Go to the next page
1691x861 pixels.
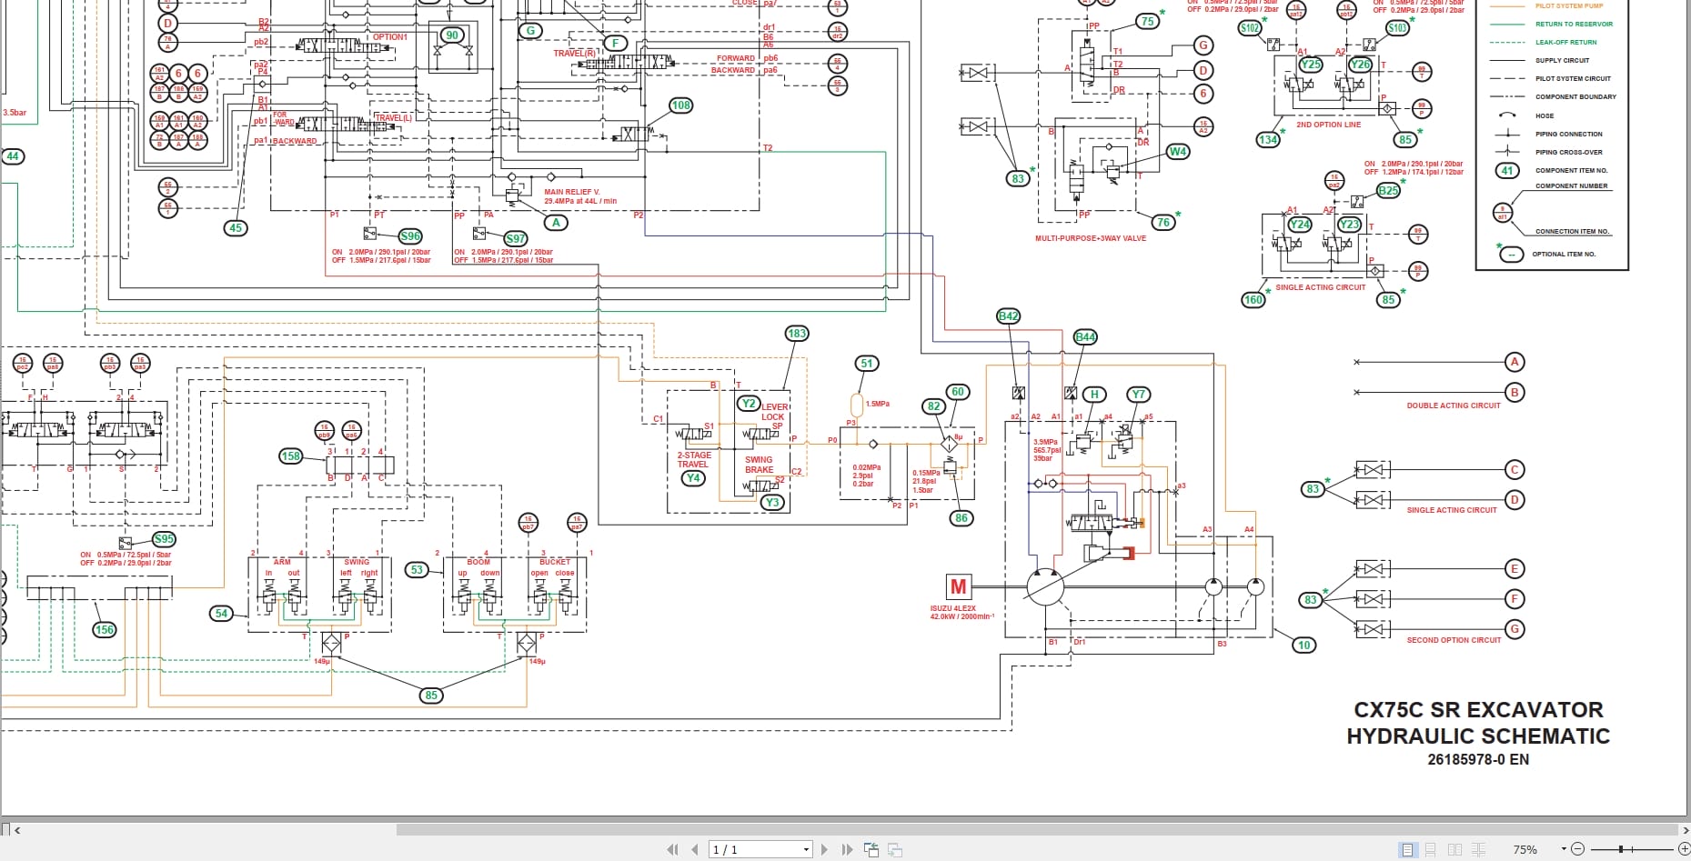[825, 850]
